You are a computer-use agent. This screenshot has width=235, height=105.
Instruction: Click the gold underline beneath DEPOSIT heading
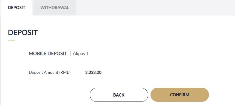(x=11, y=41)
